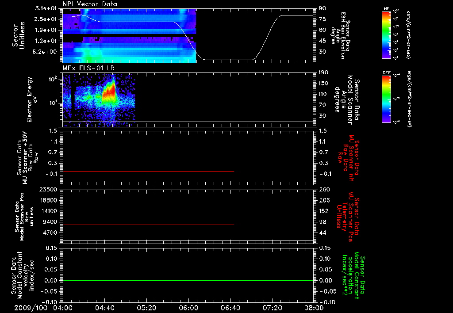Click the cnts/(cm**2-sr-sec) units label
This screenshot has height=313, width=453.
(x=408, y=35)
